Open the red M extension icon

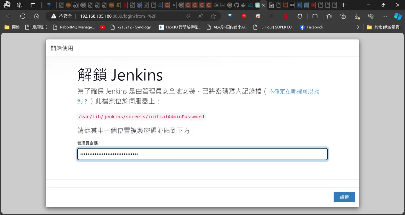point(244,16)
